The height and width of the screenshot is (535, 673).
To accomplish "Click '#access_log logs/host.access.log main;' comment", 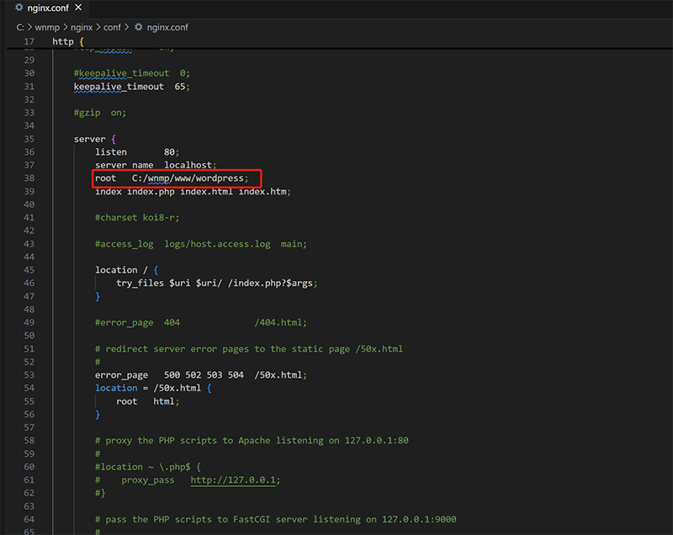I will (201, 244).
